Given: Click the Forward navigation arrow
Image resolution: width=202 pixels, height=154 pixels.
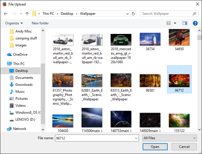Looking at the screenshot, I should point(14,14).
